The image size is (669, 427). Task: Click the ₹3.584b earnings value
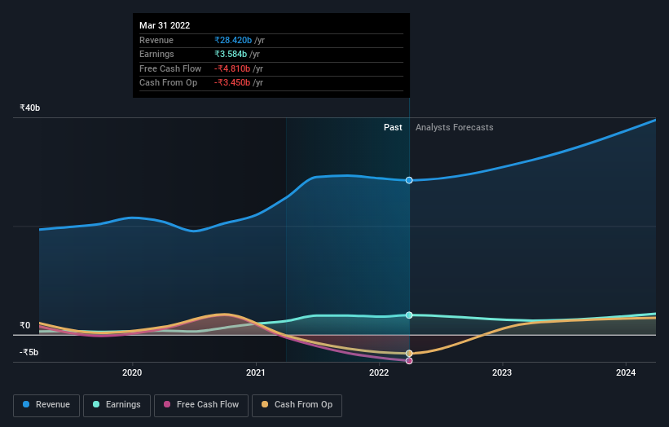pos(231,54)
